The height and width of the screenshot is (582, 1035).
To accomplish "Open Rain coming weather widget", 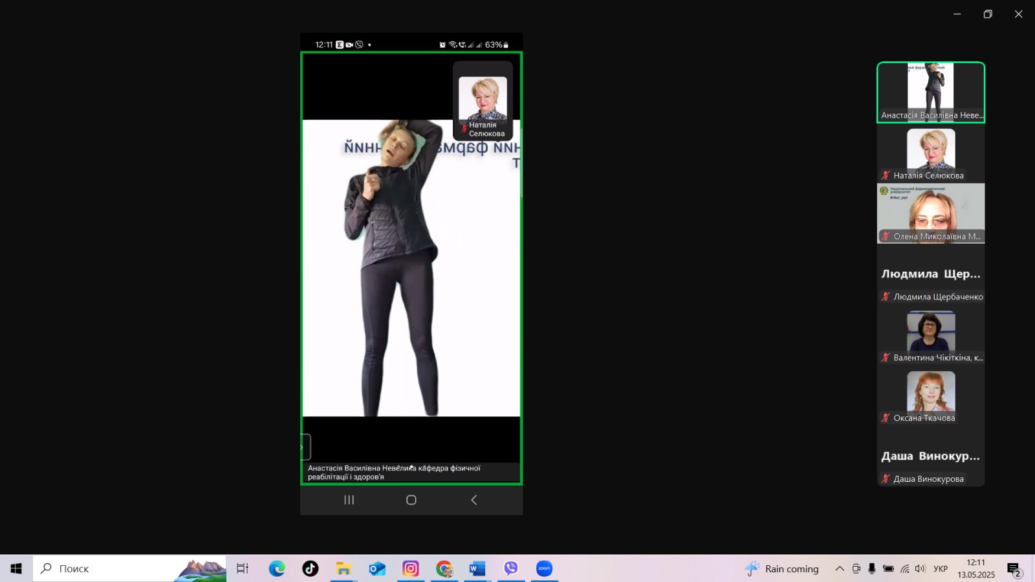I will pos(781,568).
